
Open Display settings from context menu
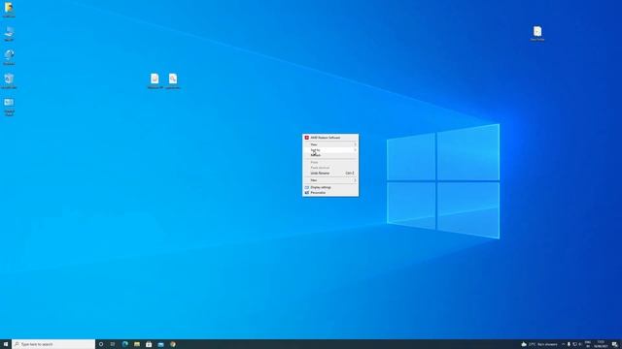coord(330,187)
